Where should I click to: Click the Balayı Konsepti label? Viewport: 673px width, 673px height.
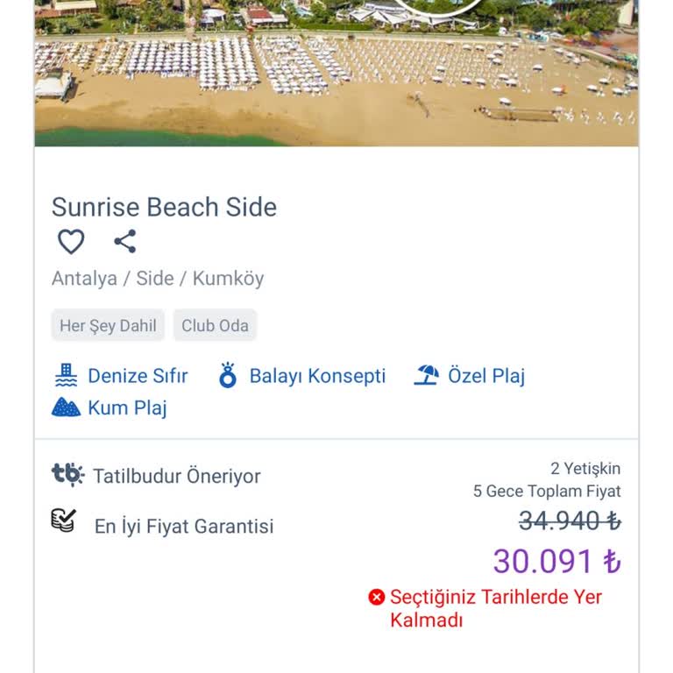coord(317,376)
